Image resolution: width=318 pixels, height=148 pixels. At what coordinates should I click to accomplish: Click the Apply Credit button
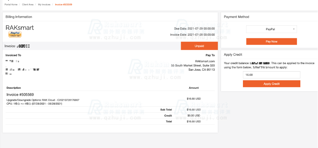tap(271, 84)
